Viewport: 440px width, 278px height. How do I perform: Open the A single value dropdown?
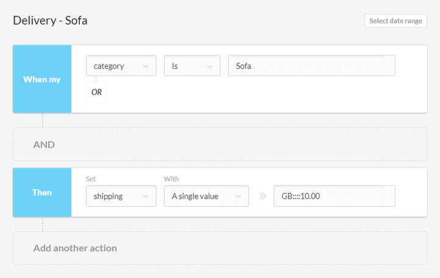coord(206,196)
